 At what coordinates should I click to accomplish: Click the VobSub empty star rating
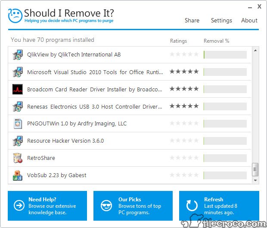[184, 175]
